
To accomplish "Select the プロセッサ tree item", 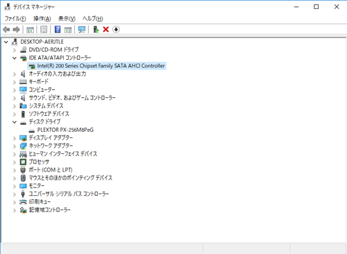I will pos(39,162).
